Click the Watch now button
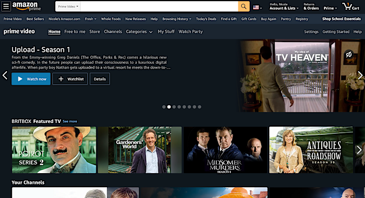365x198 pixels. [31, 79]
